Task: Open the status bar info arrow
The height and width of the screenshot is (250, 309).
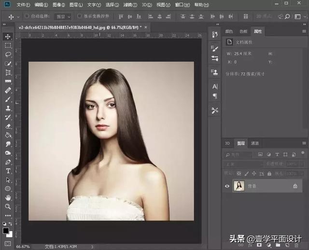Action: pos(92,247)
